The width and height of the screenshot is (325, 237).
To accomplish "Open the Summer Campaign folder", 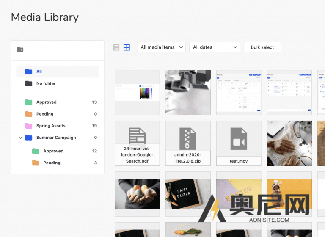I will [58, 138].
